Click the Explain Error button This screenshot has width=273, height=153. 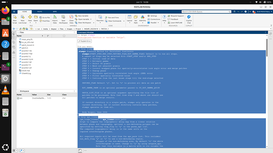coord(85,41)
